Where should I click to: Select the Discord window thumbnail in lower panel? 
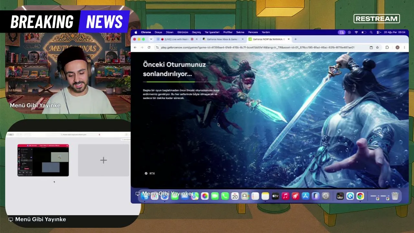(43, 160)
